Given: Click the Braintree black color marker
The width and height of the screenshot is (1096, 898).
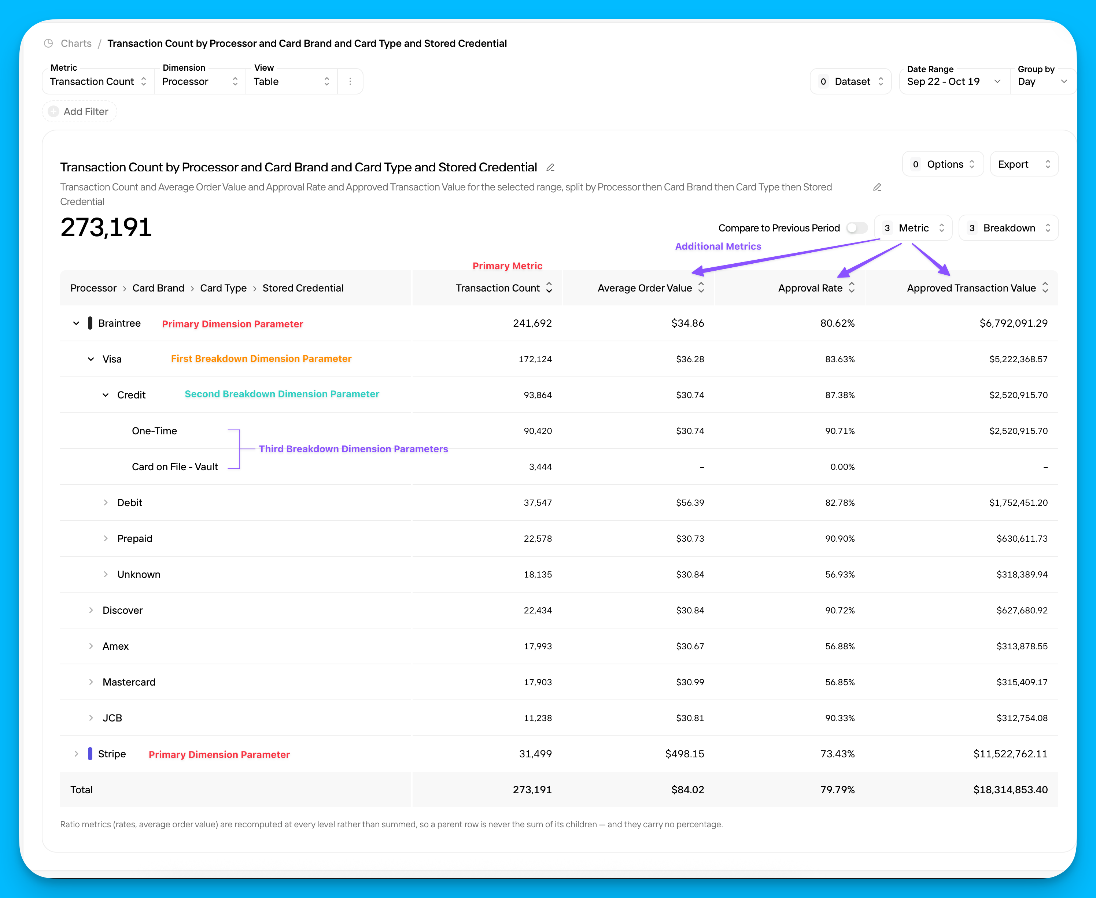Looking at the screenshot, I should tap(90, 323).
